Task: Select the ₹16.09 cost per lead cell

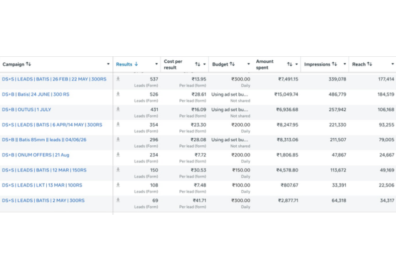Action: tap(199, 110)
